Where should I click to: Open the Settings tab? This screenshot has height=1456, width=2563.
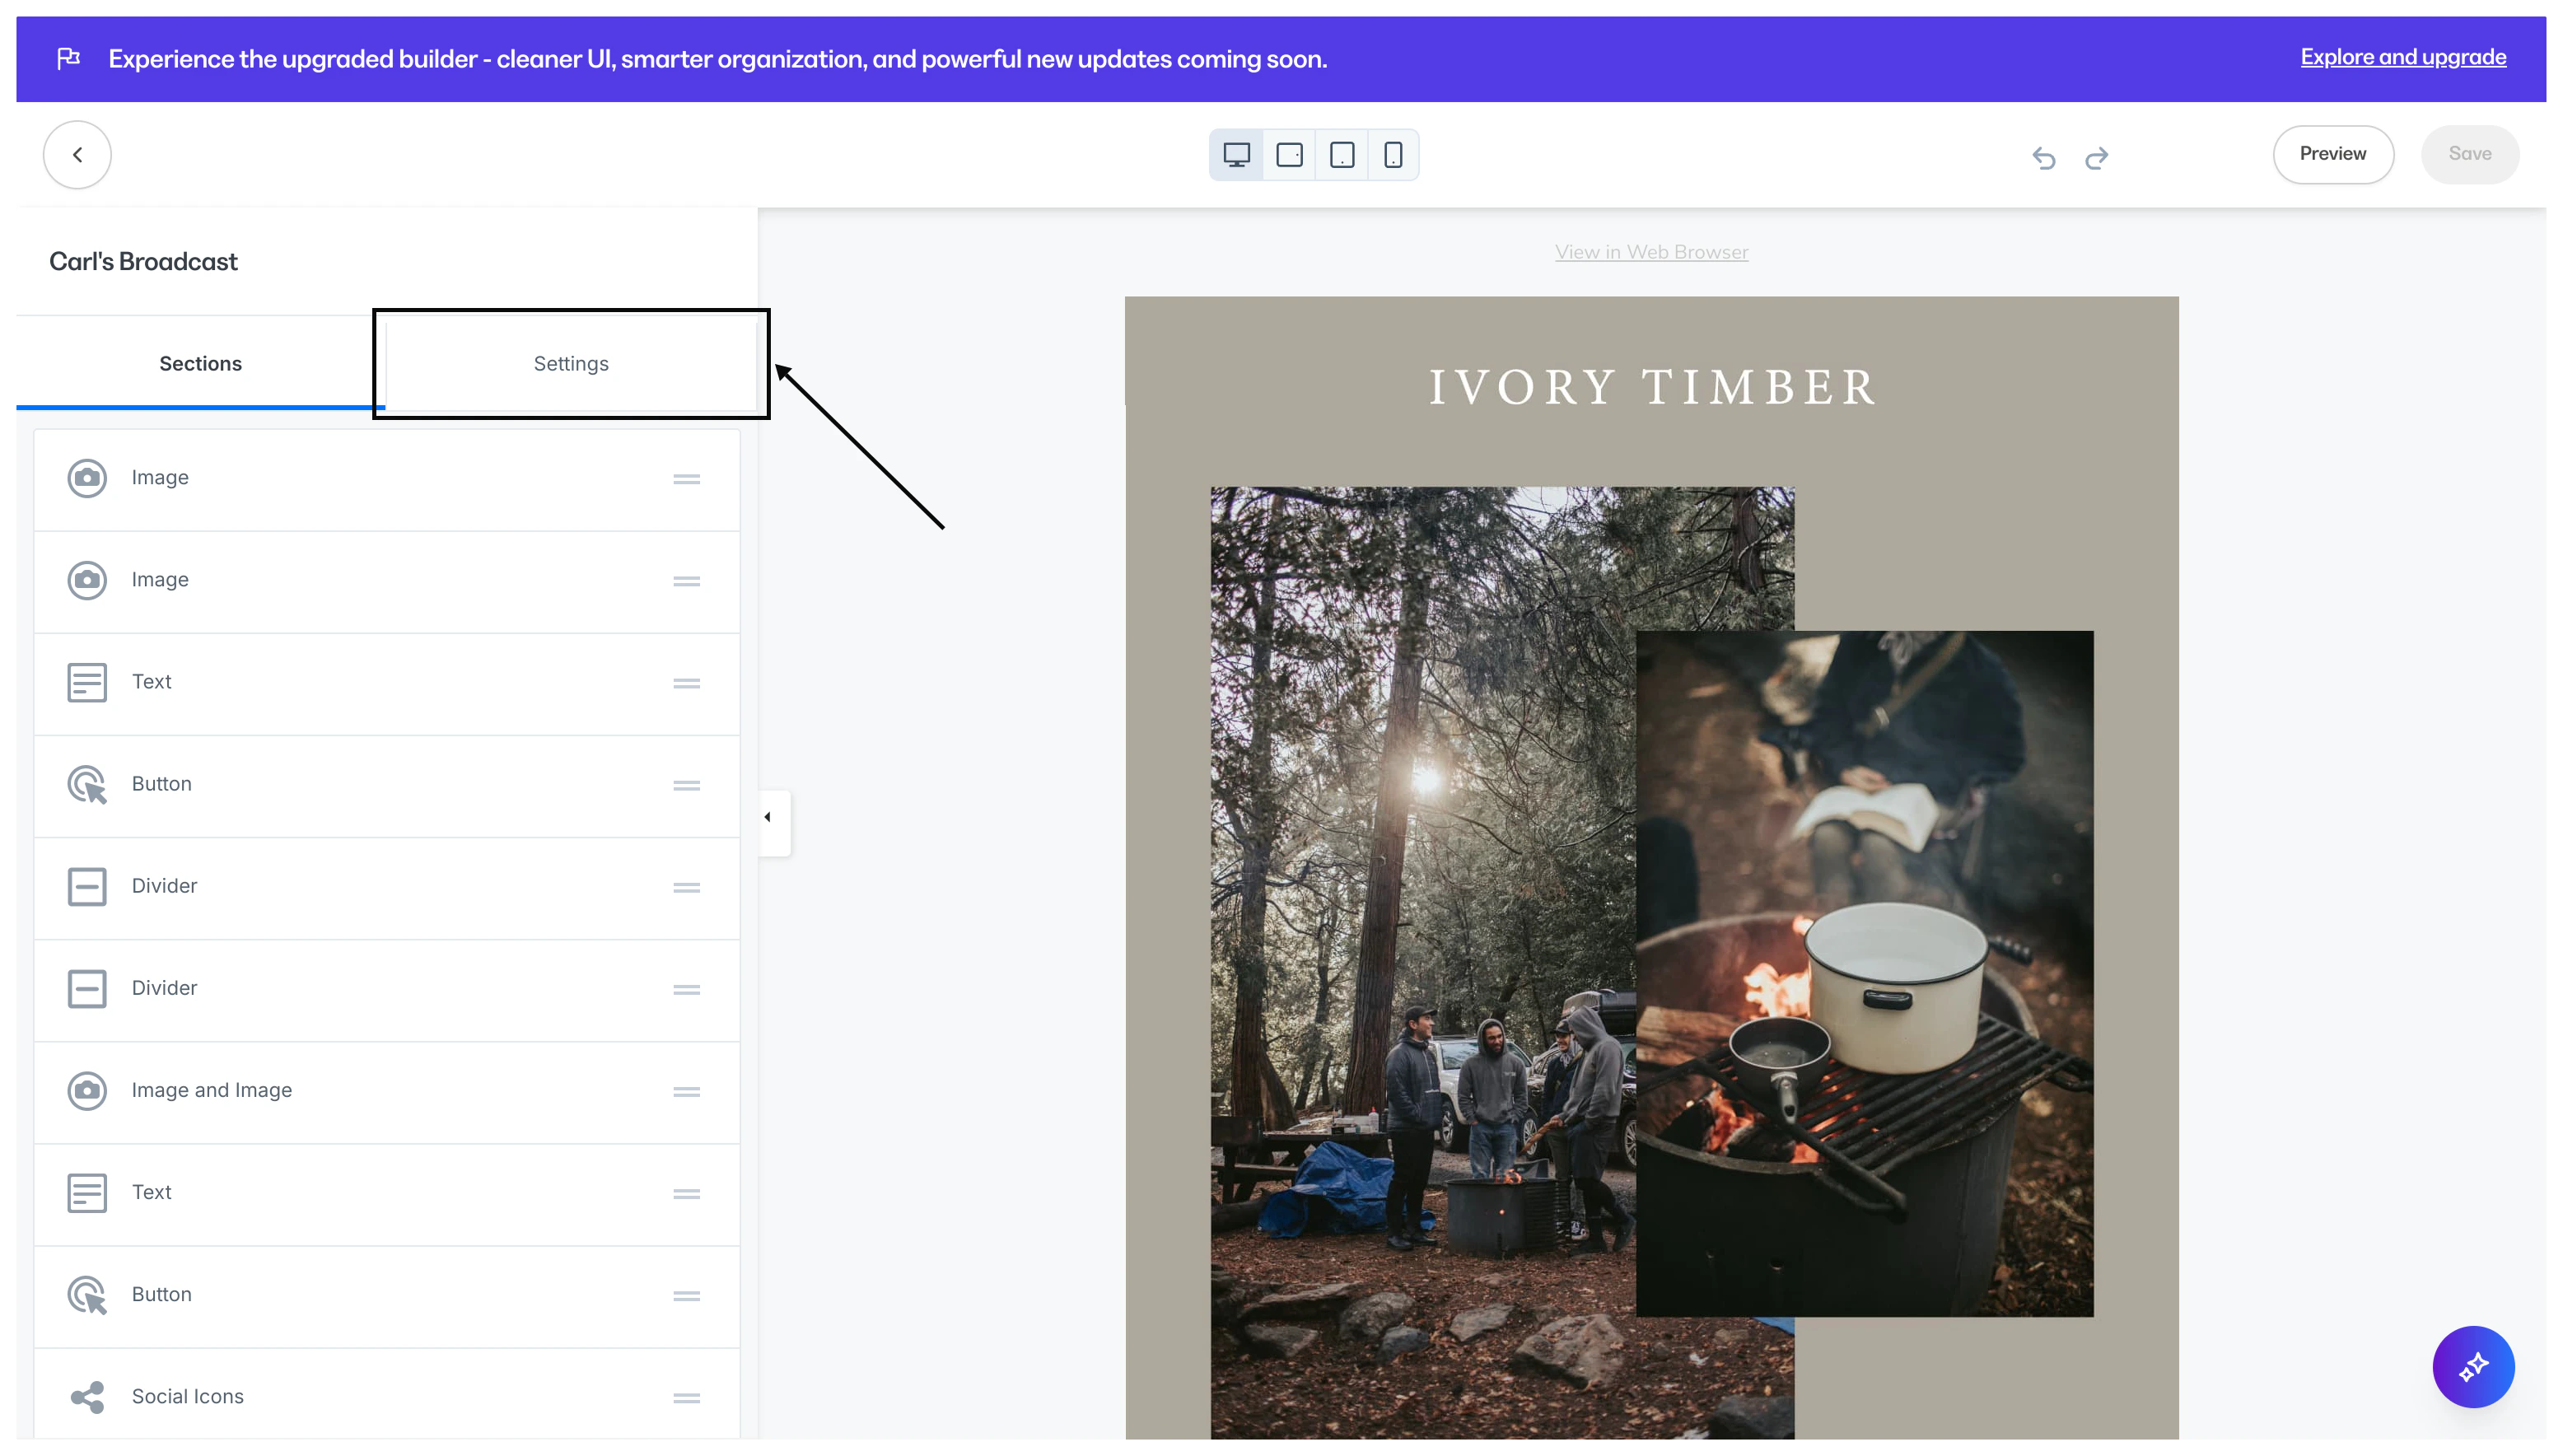tap(570, 364)
